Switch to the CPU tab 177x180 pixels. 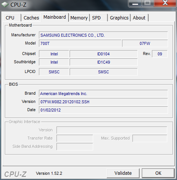(12, 18)
